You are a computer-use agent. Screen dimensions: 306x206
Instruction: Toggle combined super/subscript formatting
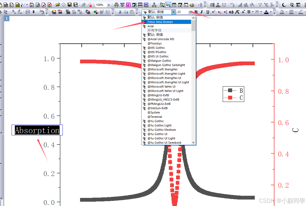pos(225,12)
